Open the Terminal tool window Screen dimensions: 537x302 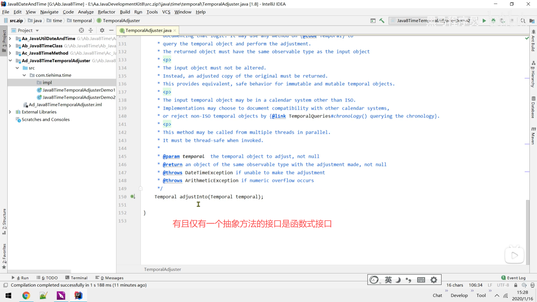click(x=76, y=278)
